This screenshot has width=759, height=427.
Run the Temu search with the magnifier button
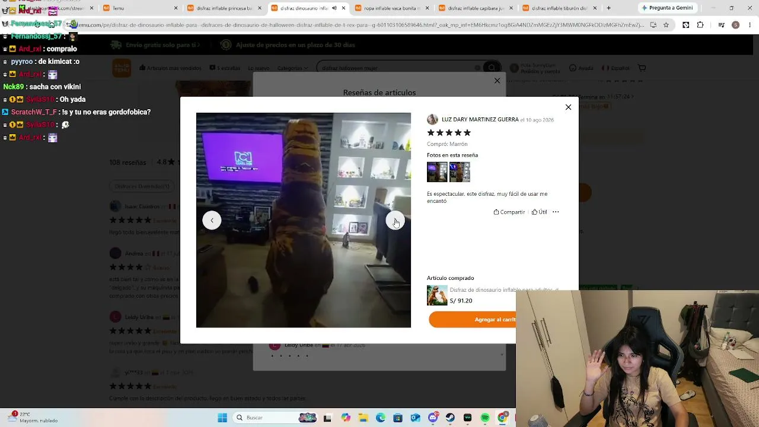[491, 68]
